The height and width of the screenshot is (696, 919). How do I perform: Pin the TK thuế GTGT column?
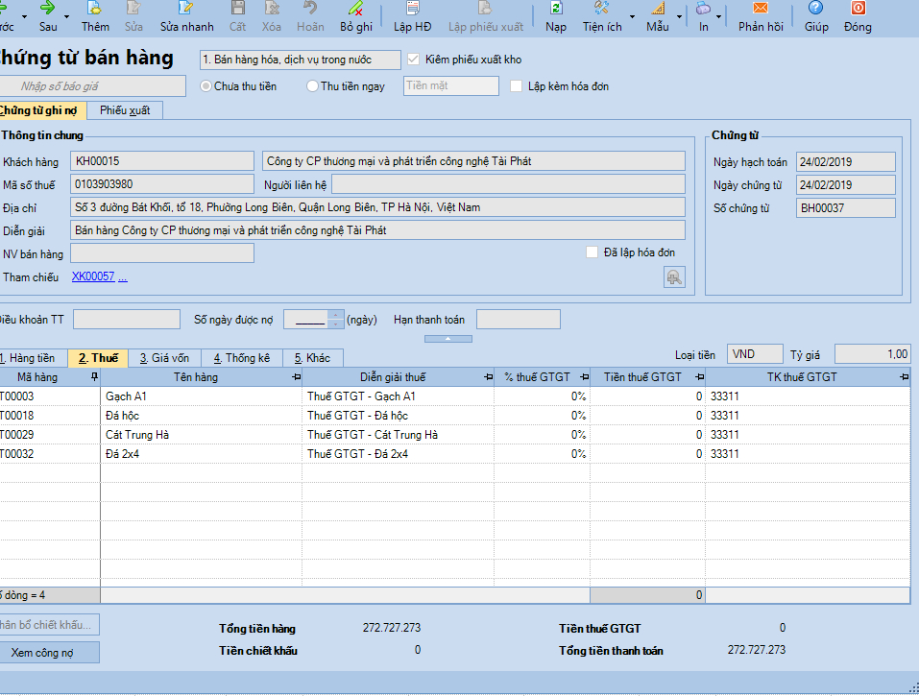point(905,377)
